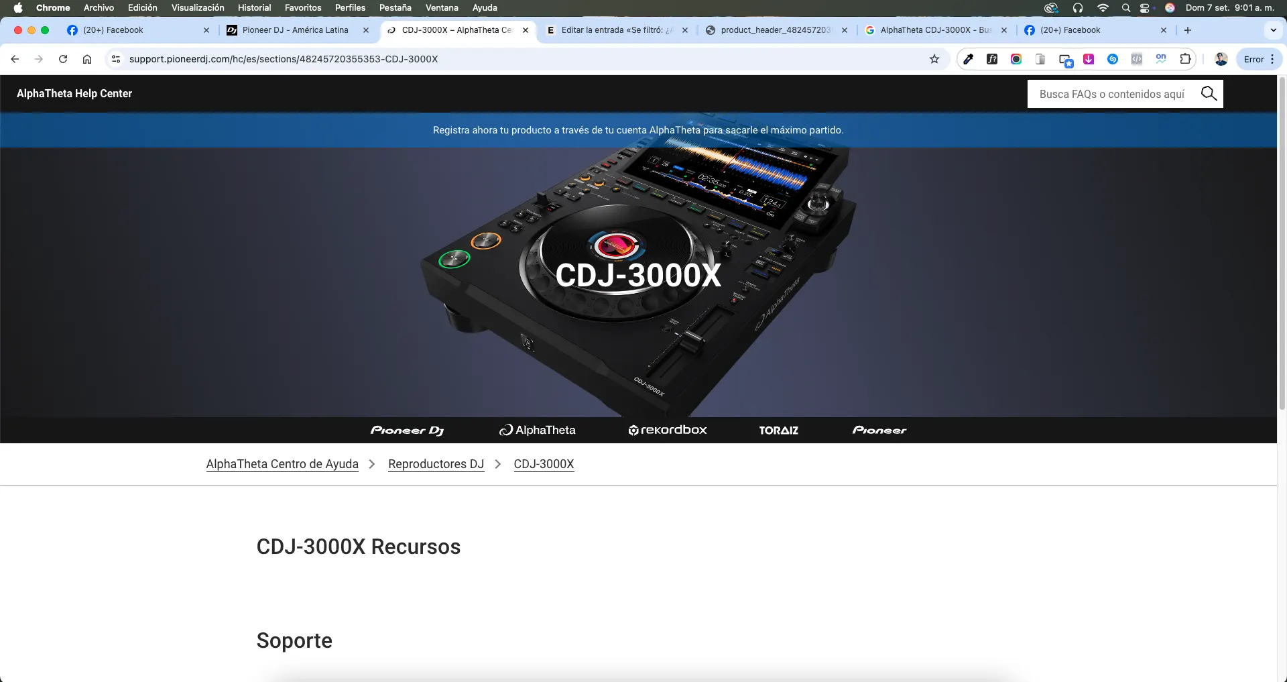Close the 'Pioneer DJ - América Latina' tab
Viewport: 1287px width, 682px height.
click(366, 30)
